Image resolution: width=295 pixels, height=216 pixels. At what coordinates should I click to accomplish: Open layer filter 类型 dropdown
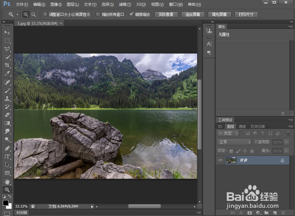pyautogui.click(x=228, y=133)
